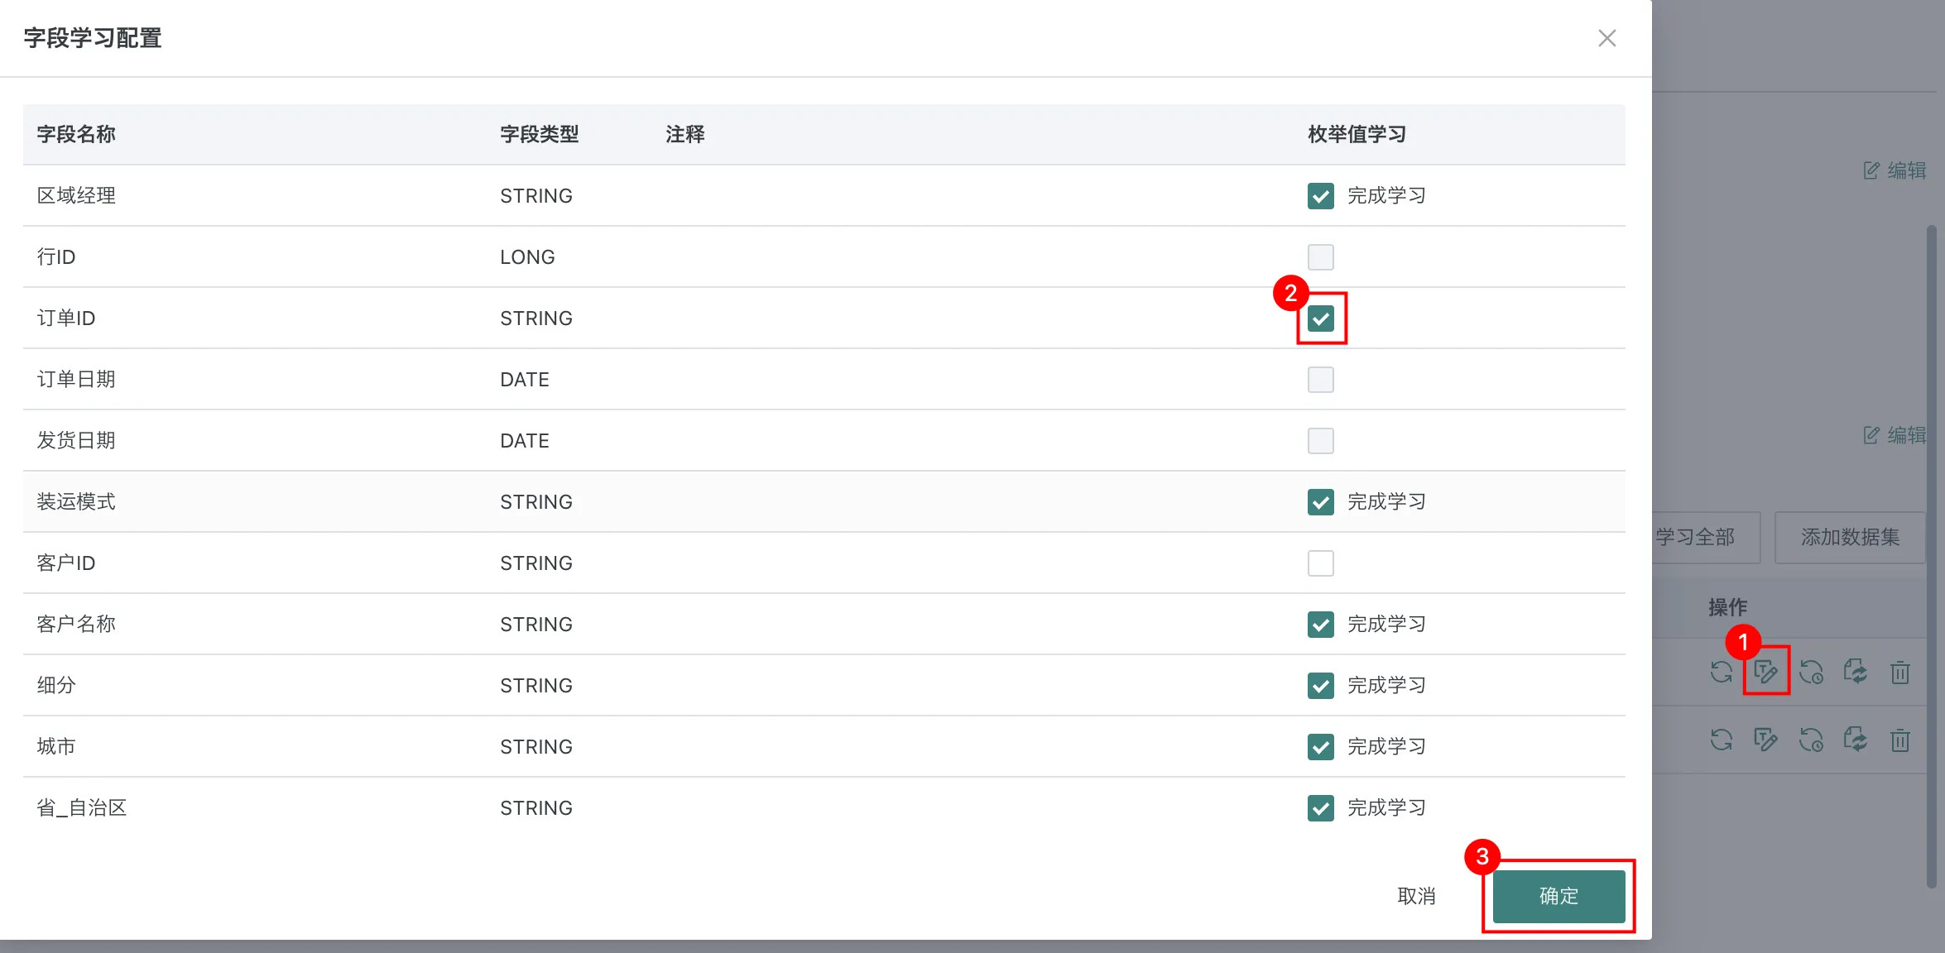The height and width of the screenshot is (953, 1945).
Task: Delete first dataset with trash icon
Action: (1900, 672)
